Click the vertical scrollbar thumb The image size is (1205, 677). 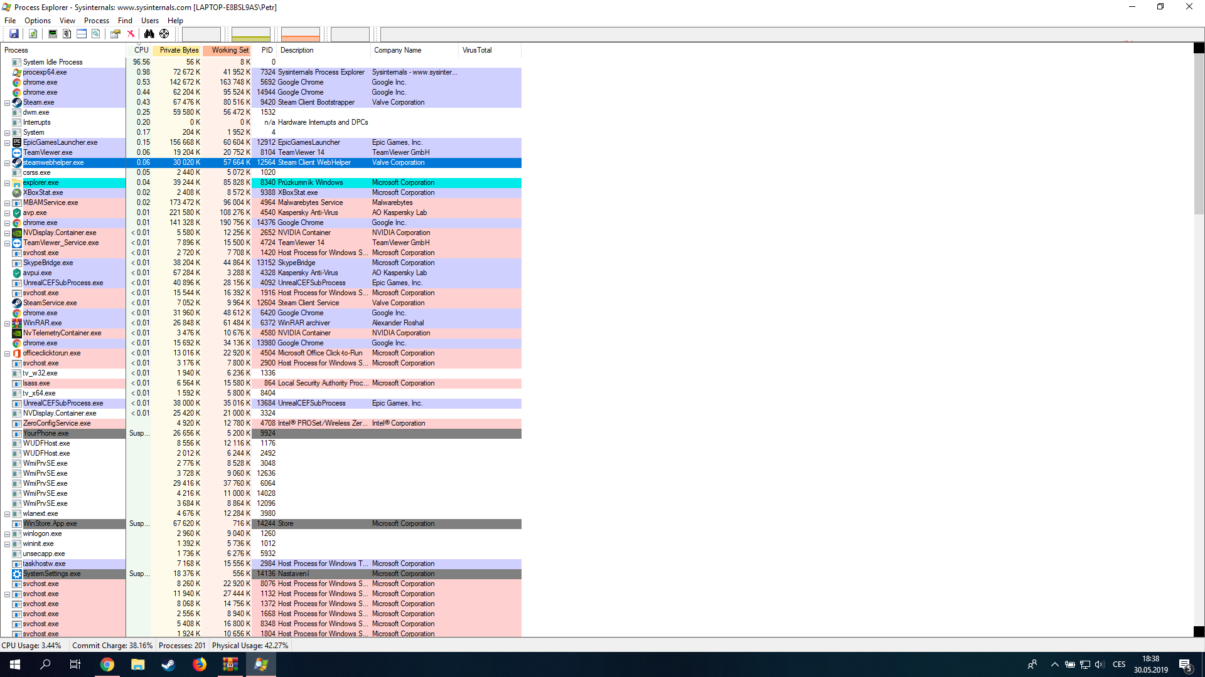pyautogui.click(x=1199, y=134)
